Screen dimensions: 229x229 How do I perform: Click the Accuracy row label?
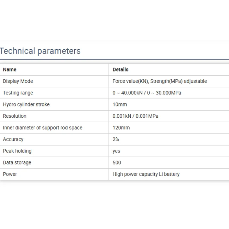pyautogui.click(x=13, y=139)
